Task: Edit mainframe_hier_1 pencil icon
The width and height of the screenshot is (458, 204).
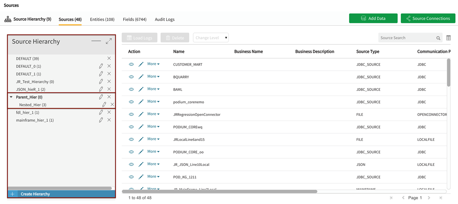Action: [x=101, y=120]
